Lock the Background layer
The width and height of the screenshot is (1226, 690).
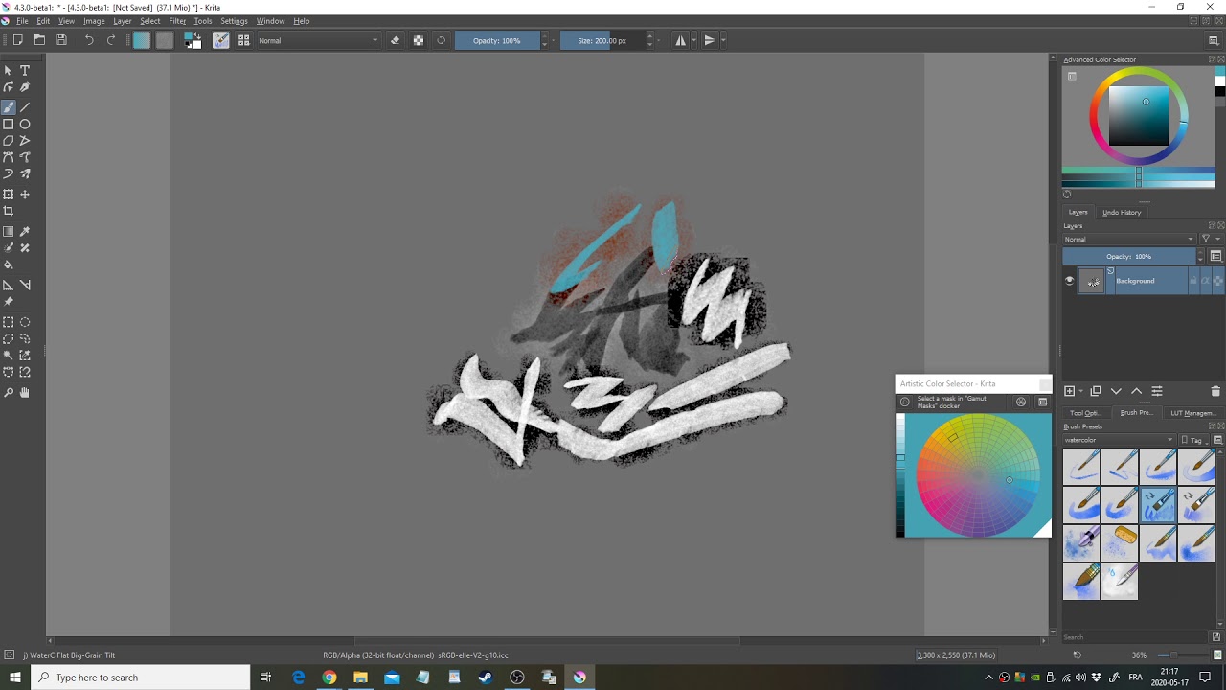click(x=1193, y=280)
